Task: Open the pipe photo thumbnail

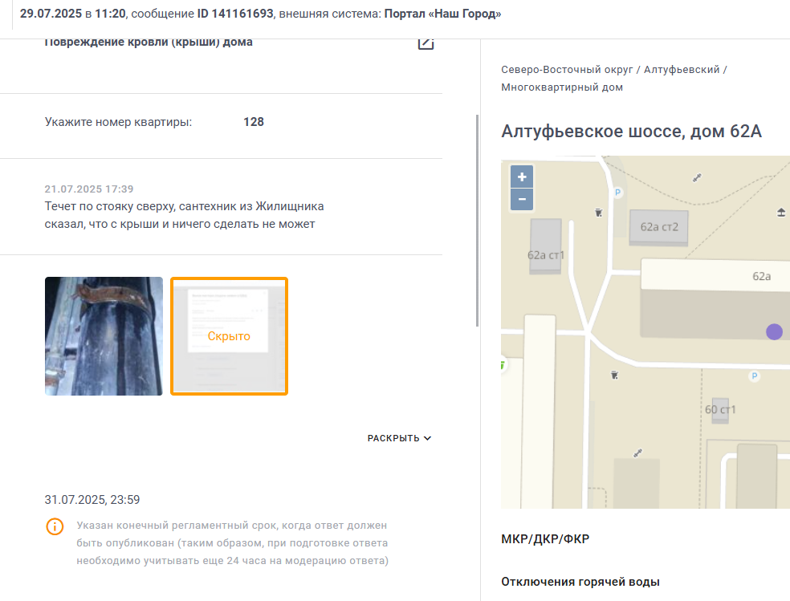Action: coord(104,335)
